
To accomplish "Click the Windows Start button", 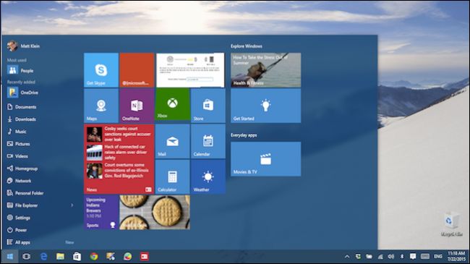I will [x=9, y=257].
